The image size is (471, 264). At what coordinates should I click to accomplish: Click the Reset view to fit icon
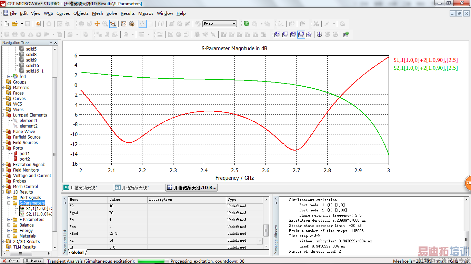123,24
